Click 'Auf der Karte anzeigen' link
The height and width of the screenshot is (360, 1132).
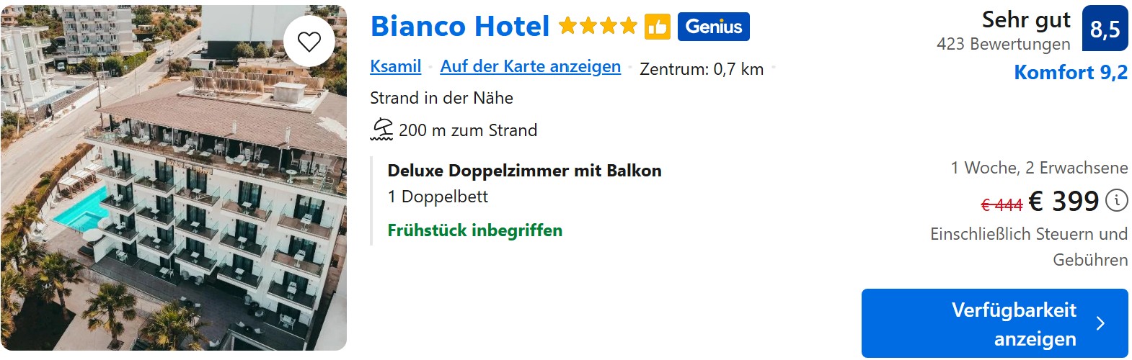[530, 66]
